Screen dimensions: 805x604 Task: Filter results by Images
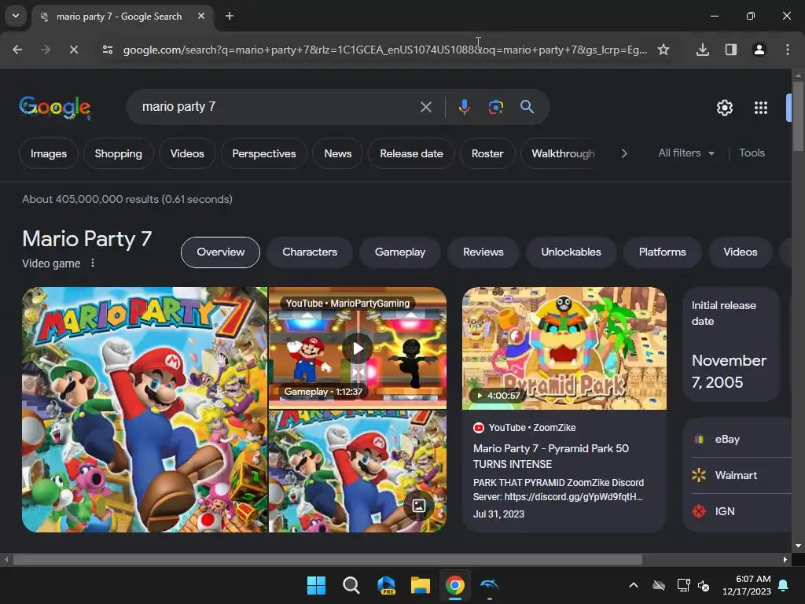coord(48,153)
